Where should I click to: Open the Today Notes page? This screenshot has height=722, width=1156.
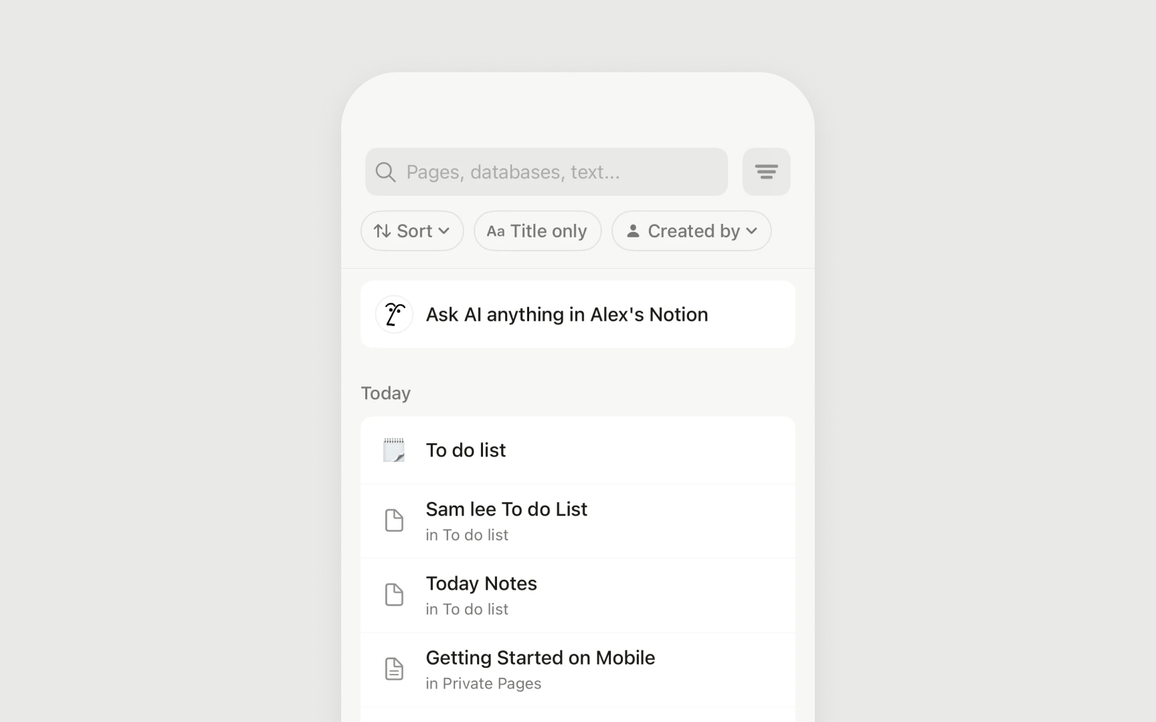coord(481,584)
